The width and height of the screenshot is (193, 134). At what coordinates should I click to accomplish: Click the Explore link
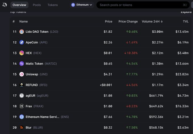point(186,12)
